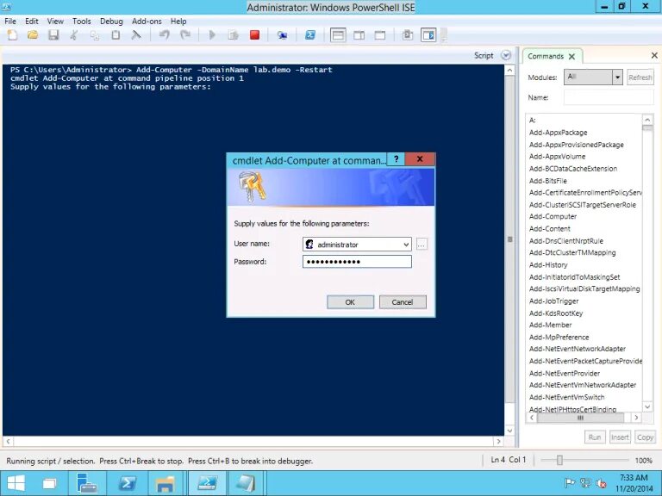Click the Paste clipboard icon
This screenshot has width=662, height=496.
tap(116, 35)
